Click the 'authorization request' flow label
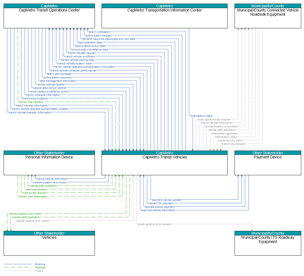The width and height of the screenshot is (304, 276). pos(99,36)
